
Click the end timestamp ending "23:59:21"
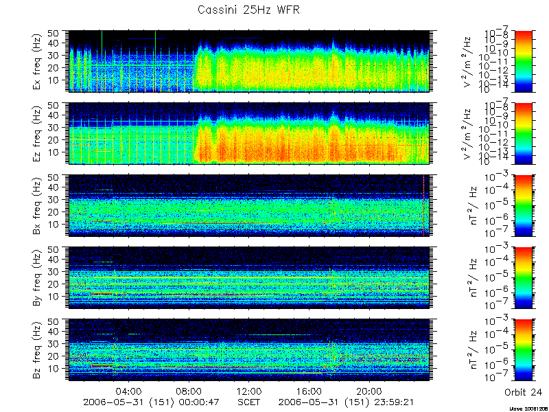click(347, 402)
